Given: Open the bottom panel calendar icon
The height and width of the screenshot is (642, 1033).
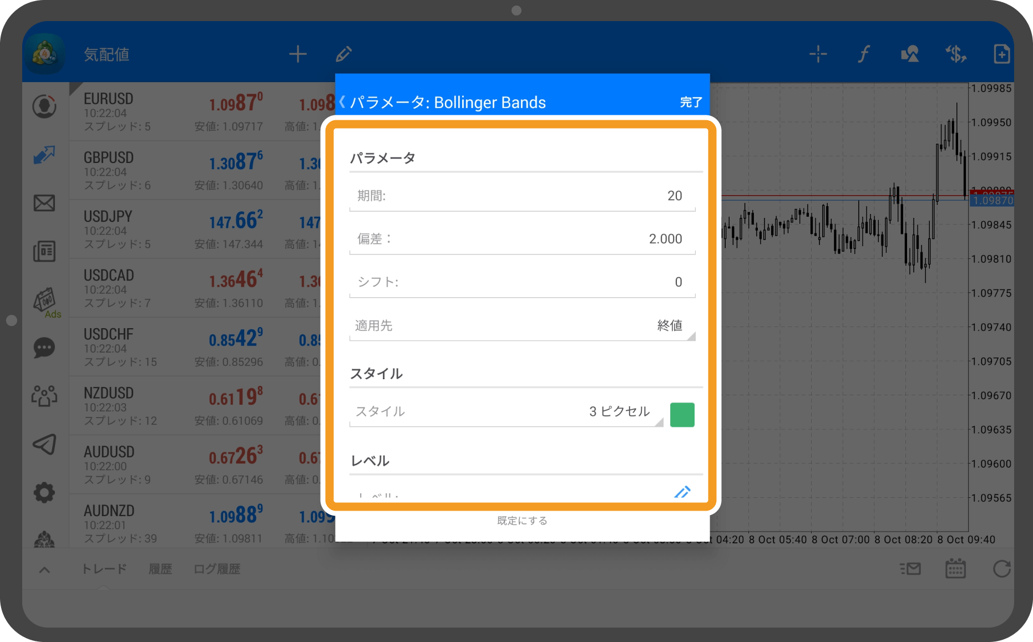Looking at the screenshot, I should pos(955,569).
